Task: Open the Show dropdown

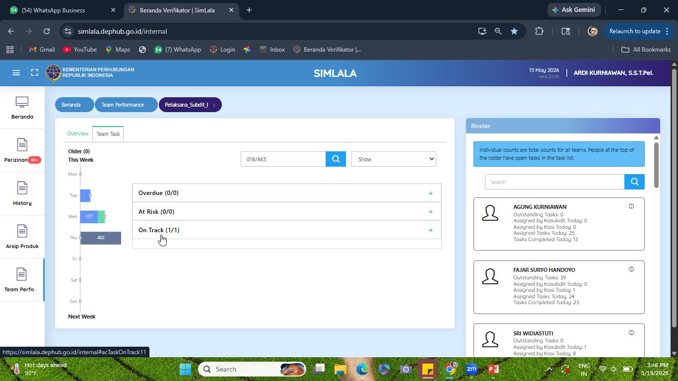Action: pyautogui.click(x=394, y=159)
